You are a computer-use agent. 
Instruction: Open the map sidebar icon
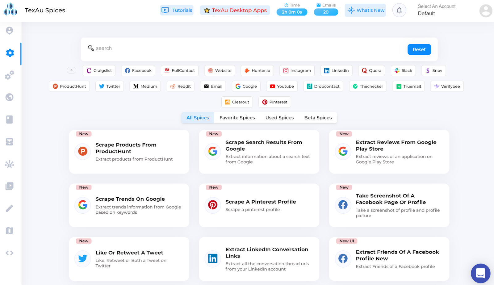pos(10,231)
